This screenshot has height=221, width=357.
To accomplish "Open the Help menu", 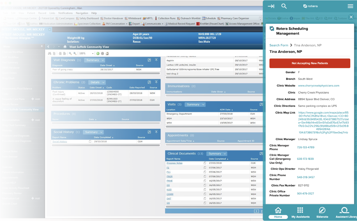I will pos(94,13).
